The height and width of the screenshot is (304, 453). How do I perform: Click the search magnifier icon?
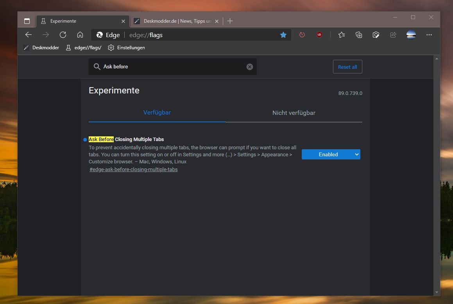(97, 67)
